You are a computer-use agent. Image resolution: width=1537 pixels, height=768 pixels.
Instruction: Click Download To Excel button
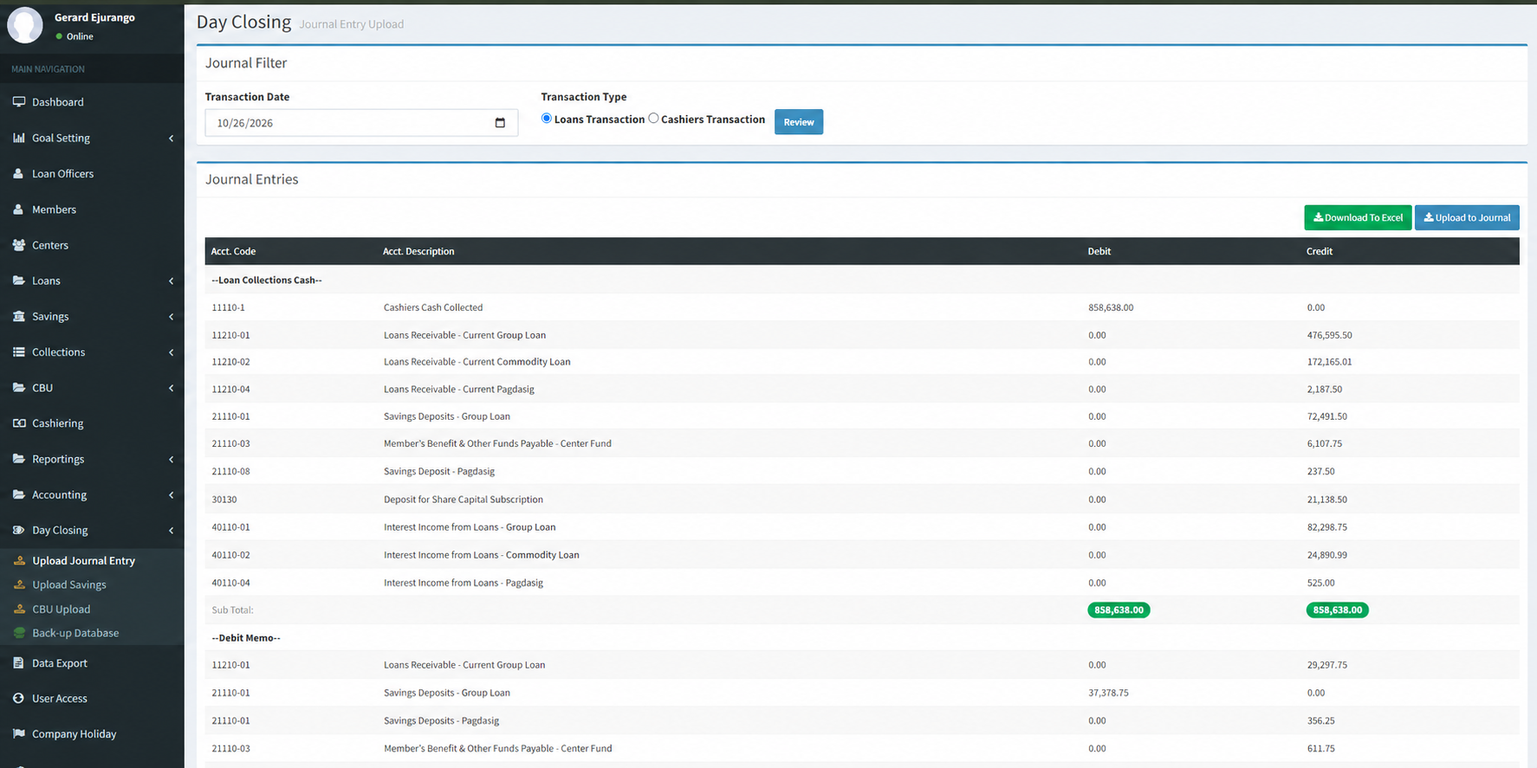[1358, 217]
